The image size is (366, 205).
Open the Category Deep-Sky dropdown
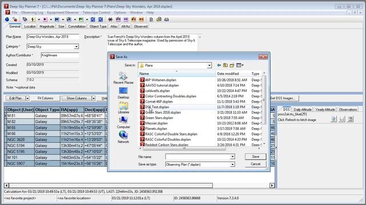coord(76,47)
